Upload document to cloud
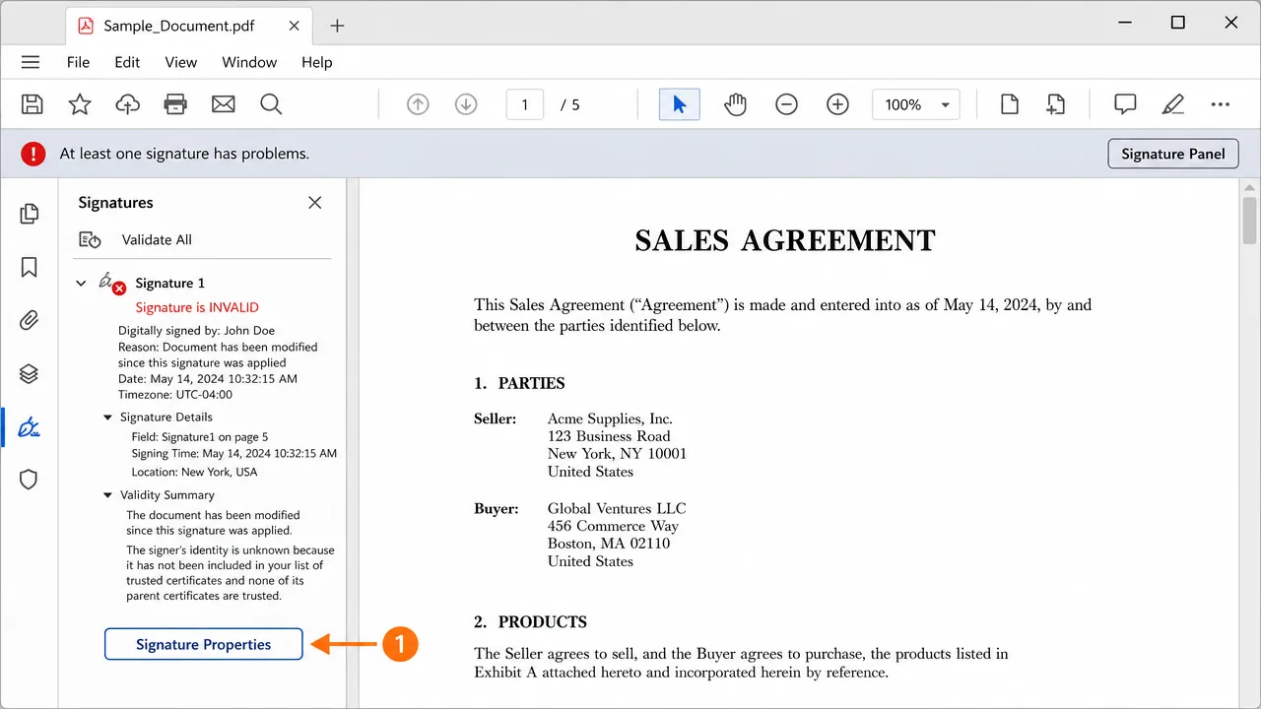The height and width of the screenshot is (709, 1261). pyautogui.click(x=127, y=104)
